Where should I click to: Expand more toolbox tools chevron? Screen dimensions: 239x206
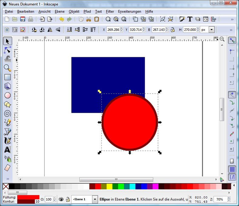coord(8,179)
